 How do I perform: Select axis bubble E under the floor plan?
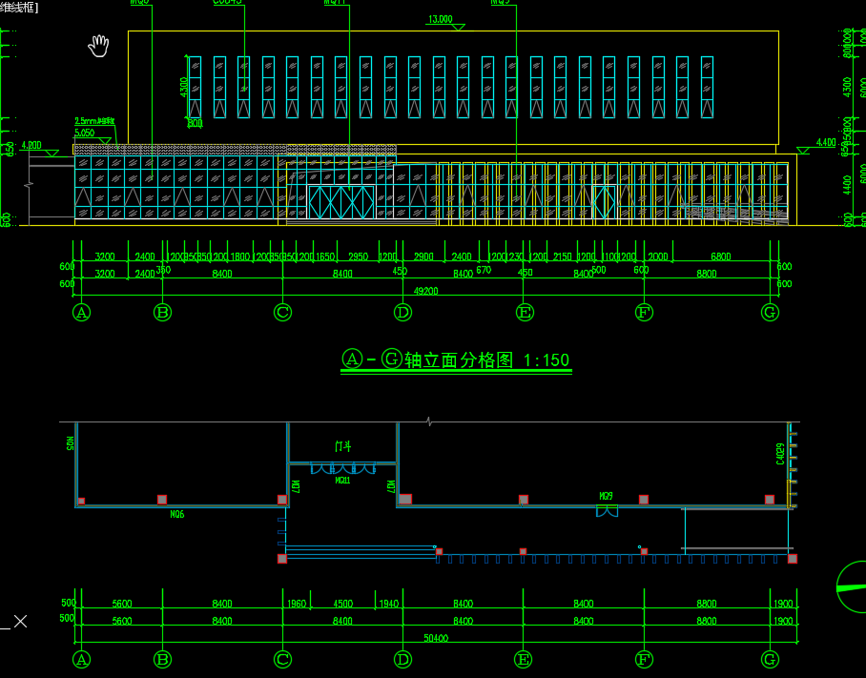[523, 659]
